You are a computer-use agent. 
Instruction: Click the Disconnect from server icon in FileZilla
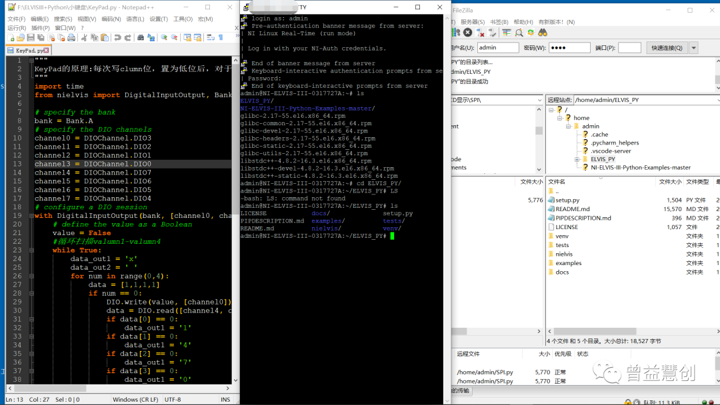click(480, 32)
